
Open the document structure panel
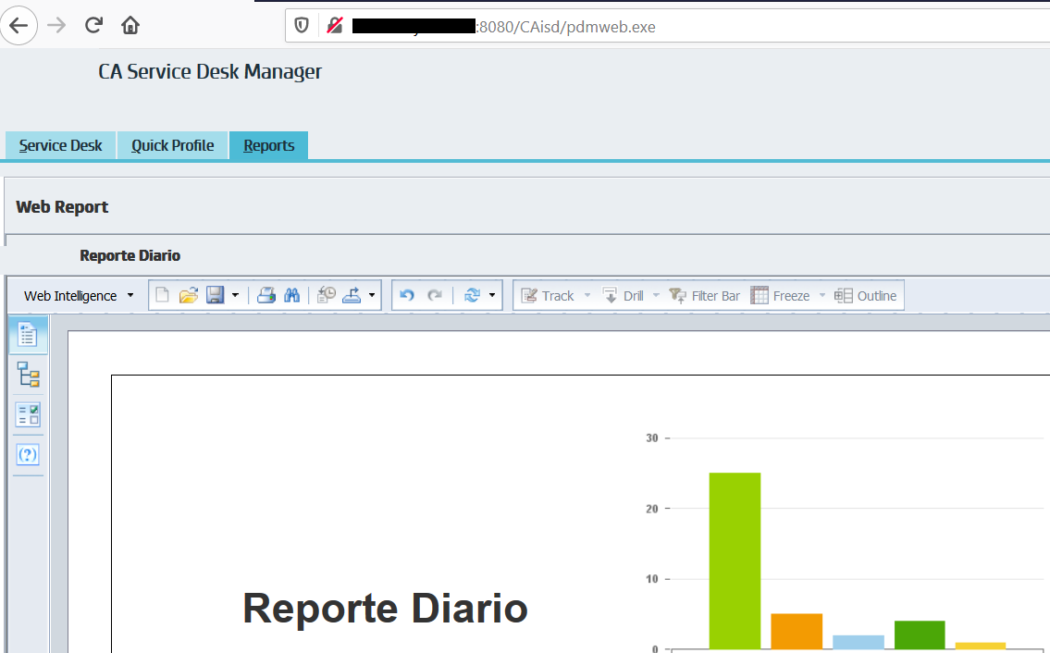point(28,375)
